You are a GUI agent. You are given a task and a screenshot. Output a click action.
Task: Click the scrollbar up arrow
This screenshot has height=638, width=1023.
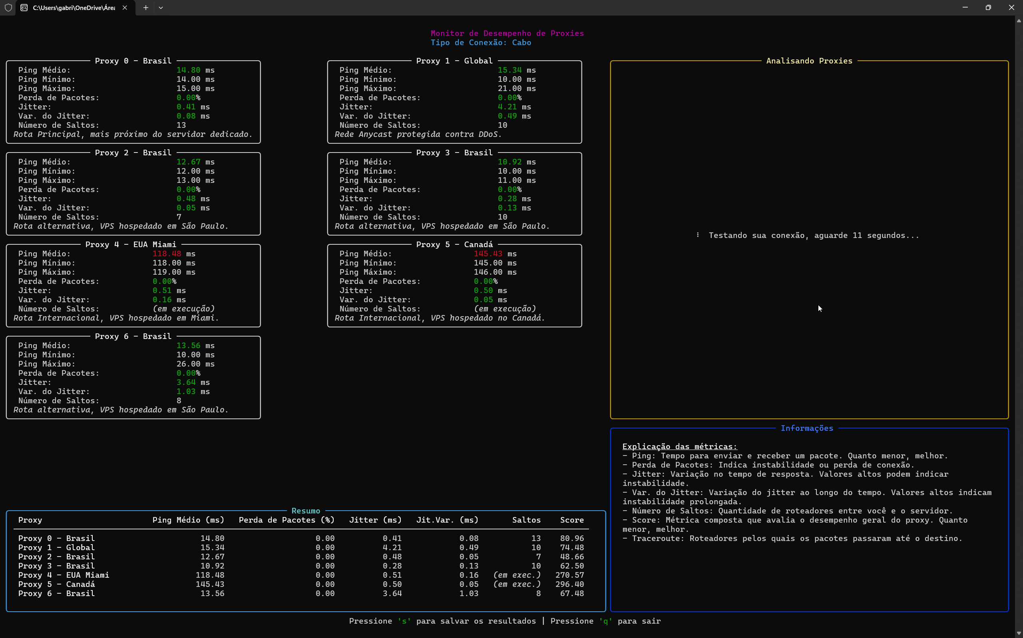pos(1019,20)
